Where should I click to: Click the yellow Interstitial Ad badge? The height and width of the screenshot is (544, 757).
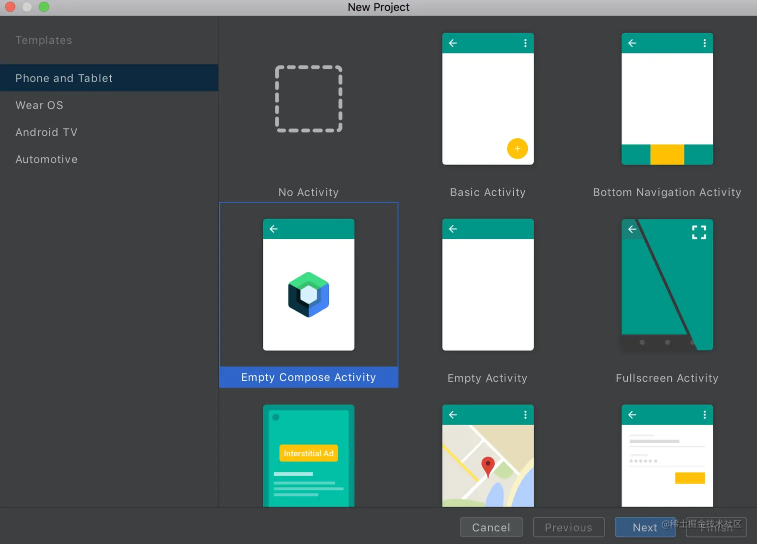click(308, 453)
